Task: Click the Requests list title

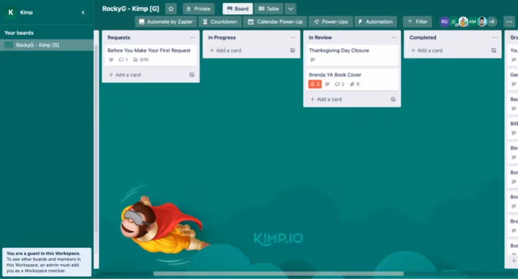Action: coord(119,38)
